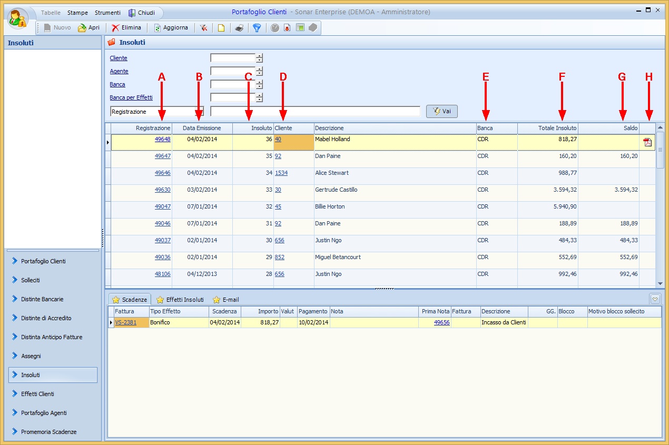This screenshot has width=669, height=445.
Task: Click the up stepper beside the Cliente field
Action: click(x=259, y=55)
